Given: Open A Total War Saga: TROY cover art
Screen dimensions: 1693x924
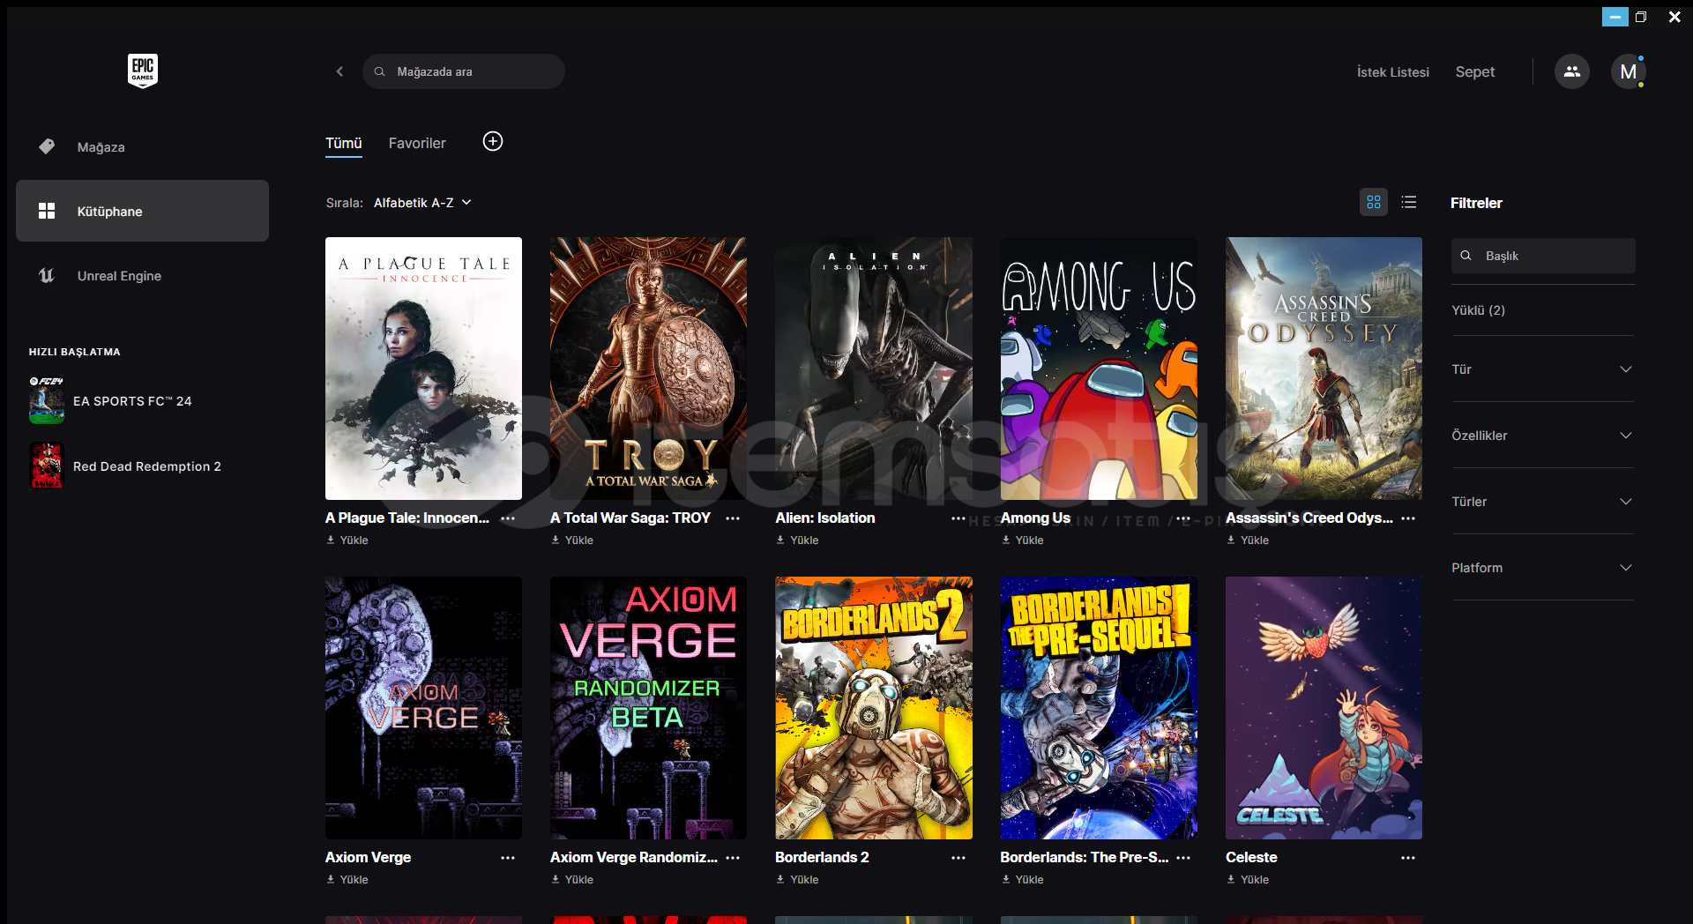Looking at the screenshot, I should [648, 369].
